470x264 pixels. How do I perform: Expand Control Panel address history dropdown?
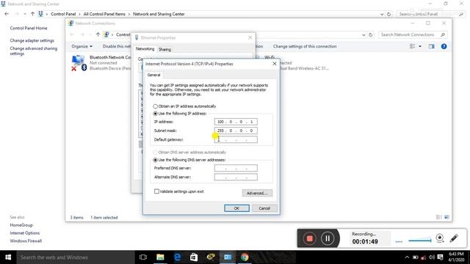[x=382, y=14]
